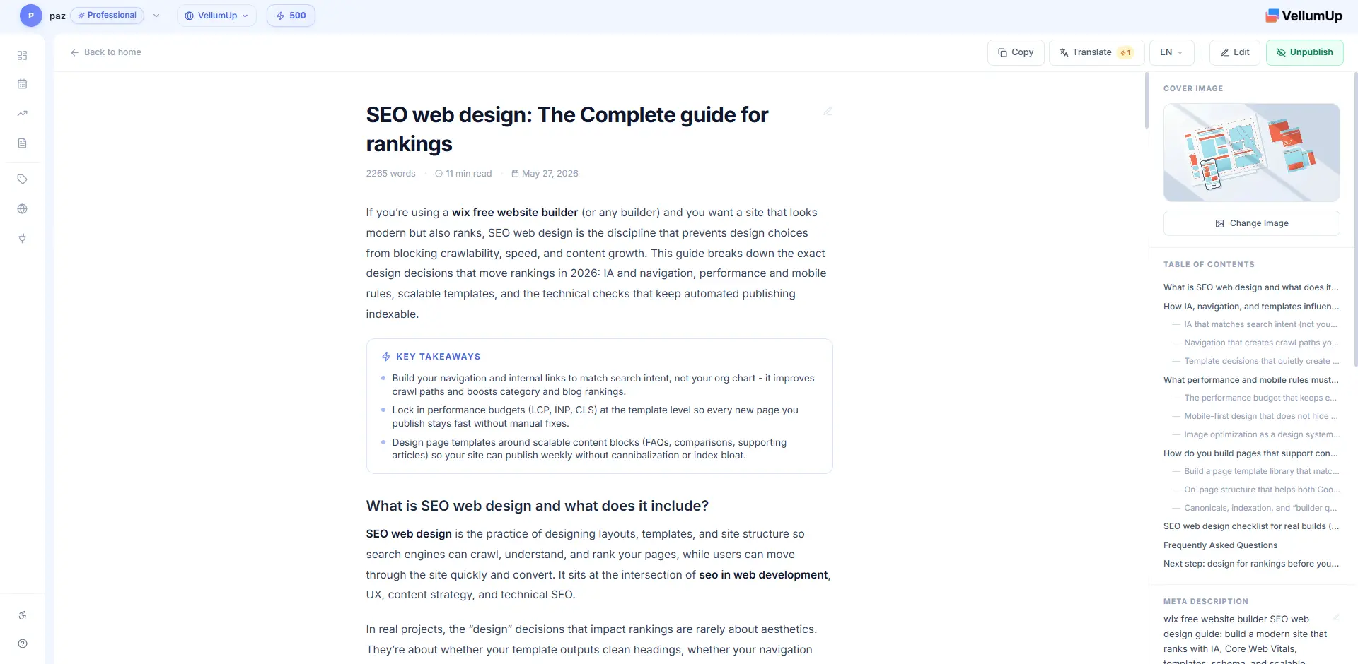Jump to 'The performance budget that keeps' contents entry
This screenshot has width=1358, height=664.
click(x=1261, y=398)
